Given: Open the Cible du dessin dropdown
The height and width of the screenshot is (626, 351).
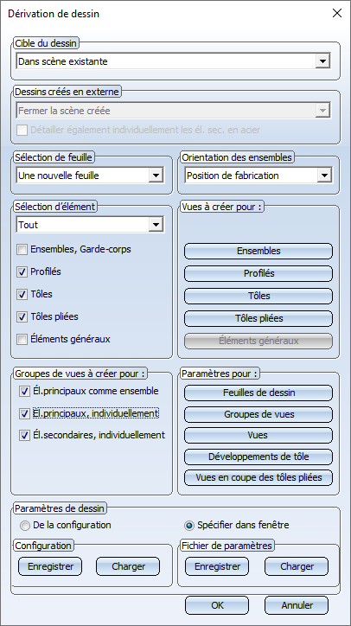Looking at the screenshot, I should tap(174, 61).
